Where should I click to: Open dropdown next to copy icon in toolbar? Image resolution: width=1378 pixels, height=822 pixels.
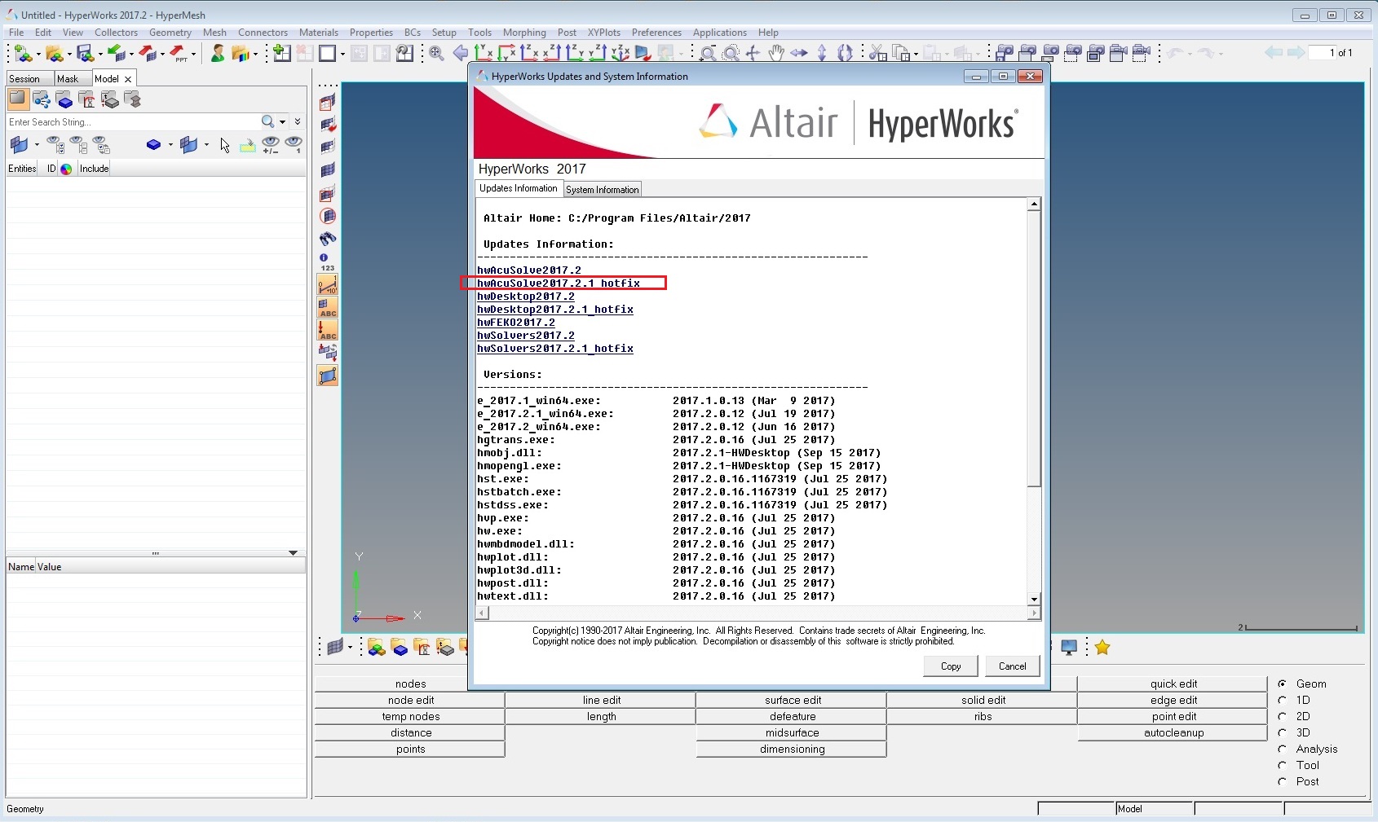pyautogui.click(x=916, y=55)
